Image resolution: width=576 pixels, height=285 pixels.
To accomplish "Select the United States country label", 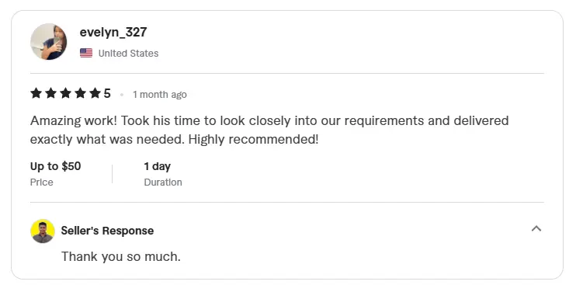I will (x=128, y=54).
